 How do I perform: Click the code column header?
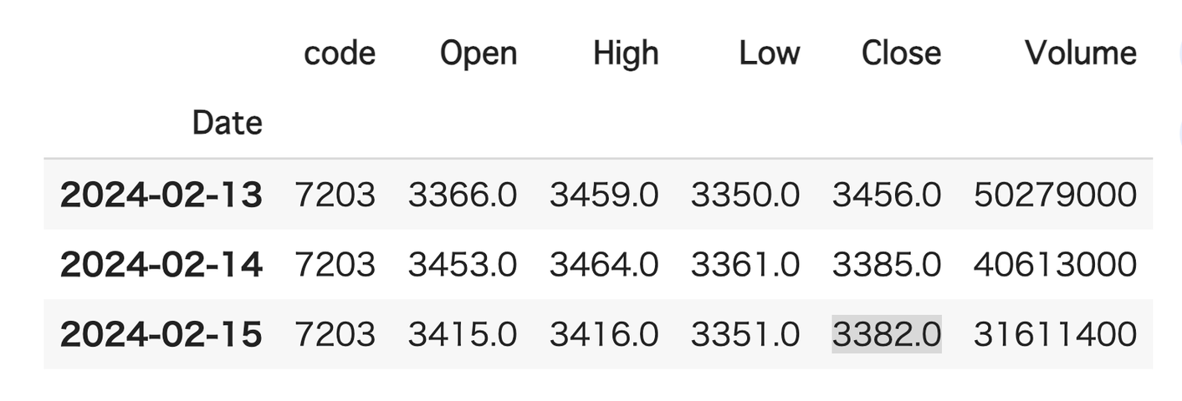point(339,53)
